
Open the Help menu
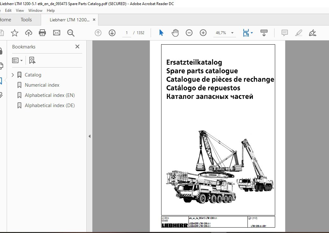51,11
